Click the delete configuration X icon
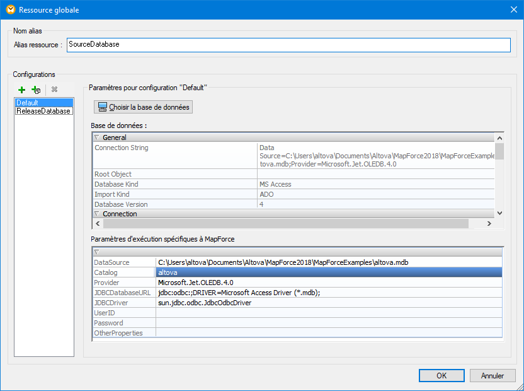 pos(54,90)
